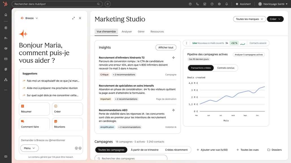Click Ajouter une vue (4/50)
The image size is (291, 163).
pyautogui.click(x=212, y=150)
